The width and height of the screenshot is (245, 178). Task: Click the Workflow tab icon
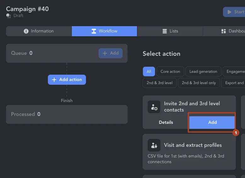[94, 31]
